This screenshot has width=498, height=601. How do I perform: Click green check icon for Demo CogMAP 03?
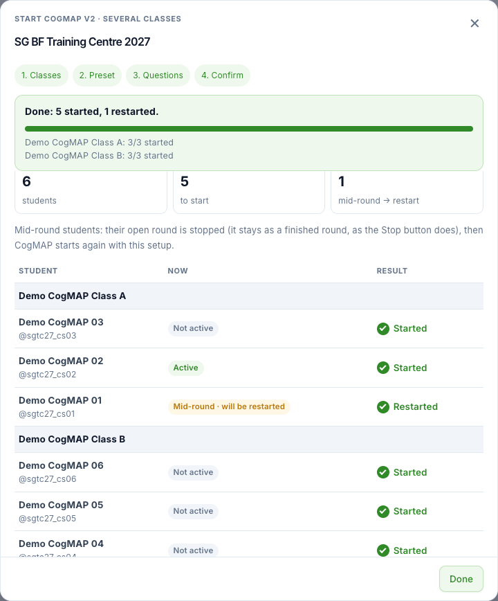[382, 328]
